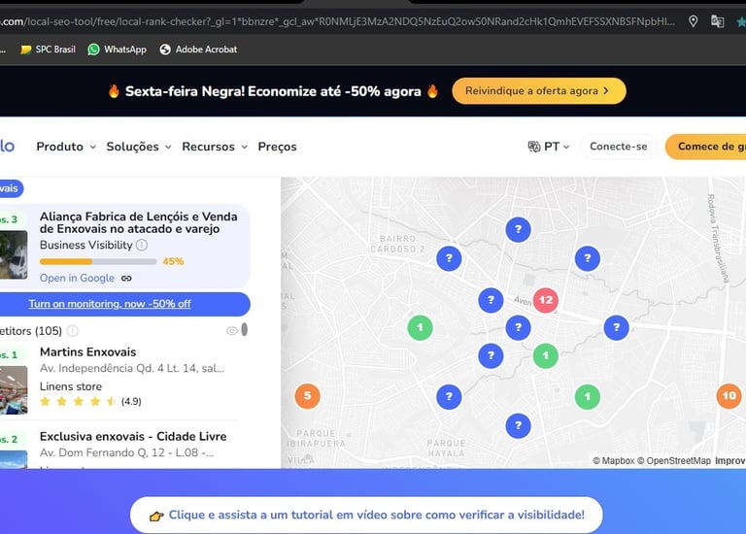746x534 pixels.
Task: Click blue ? marker above Parque Hayala
Action: 449,396
